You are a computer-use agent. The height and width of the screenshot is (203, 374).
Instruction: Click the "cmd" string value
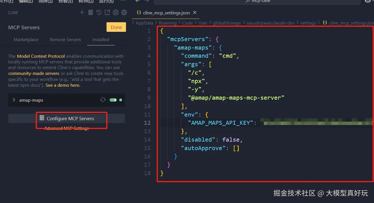coord(227,56)
